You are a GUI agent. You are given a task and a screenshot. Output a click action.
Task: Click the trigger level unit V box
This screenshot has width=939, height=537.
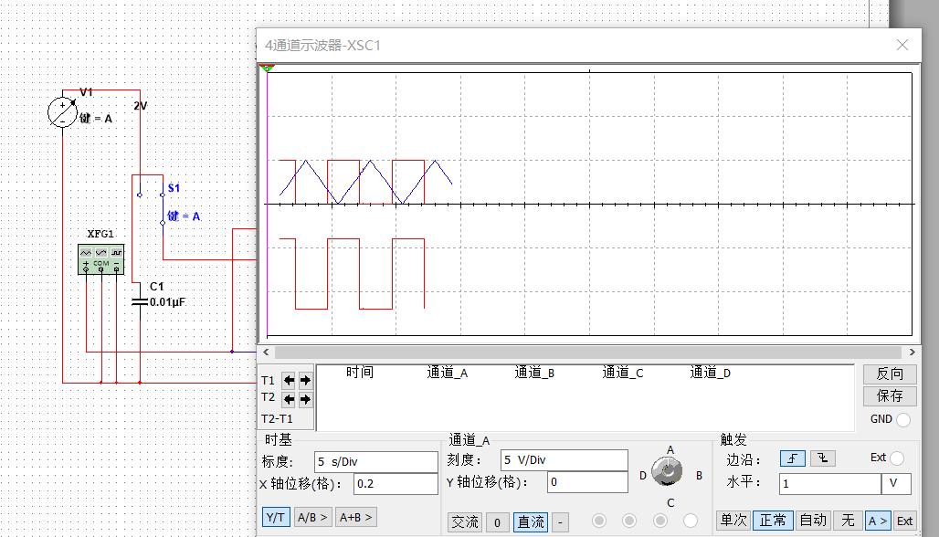pos(896,484)
